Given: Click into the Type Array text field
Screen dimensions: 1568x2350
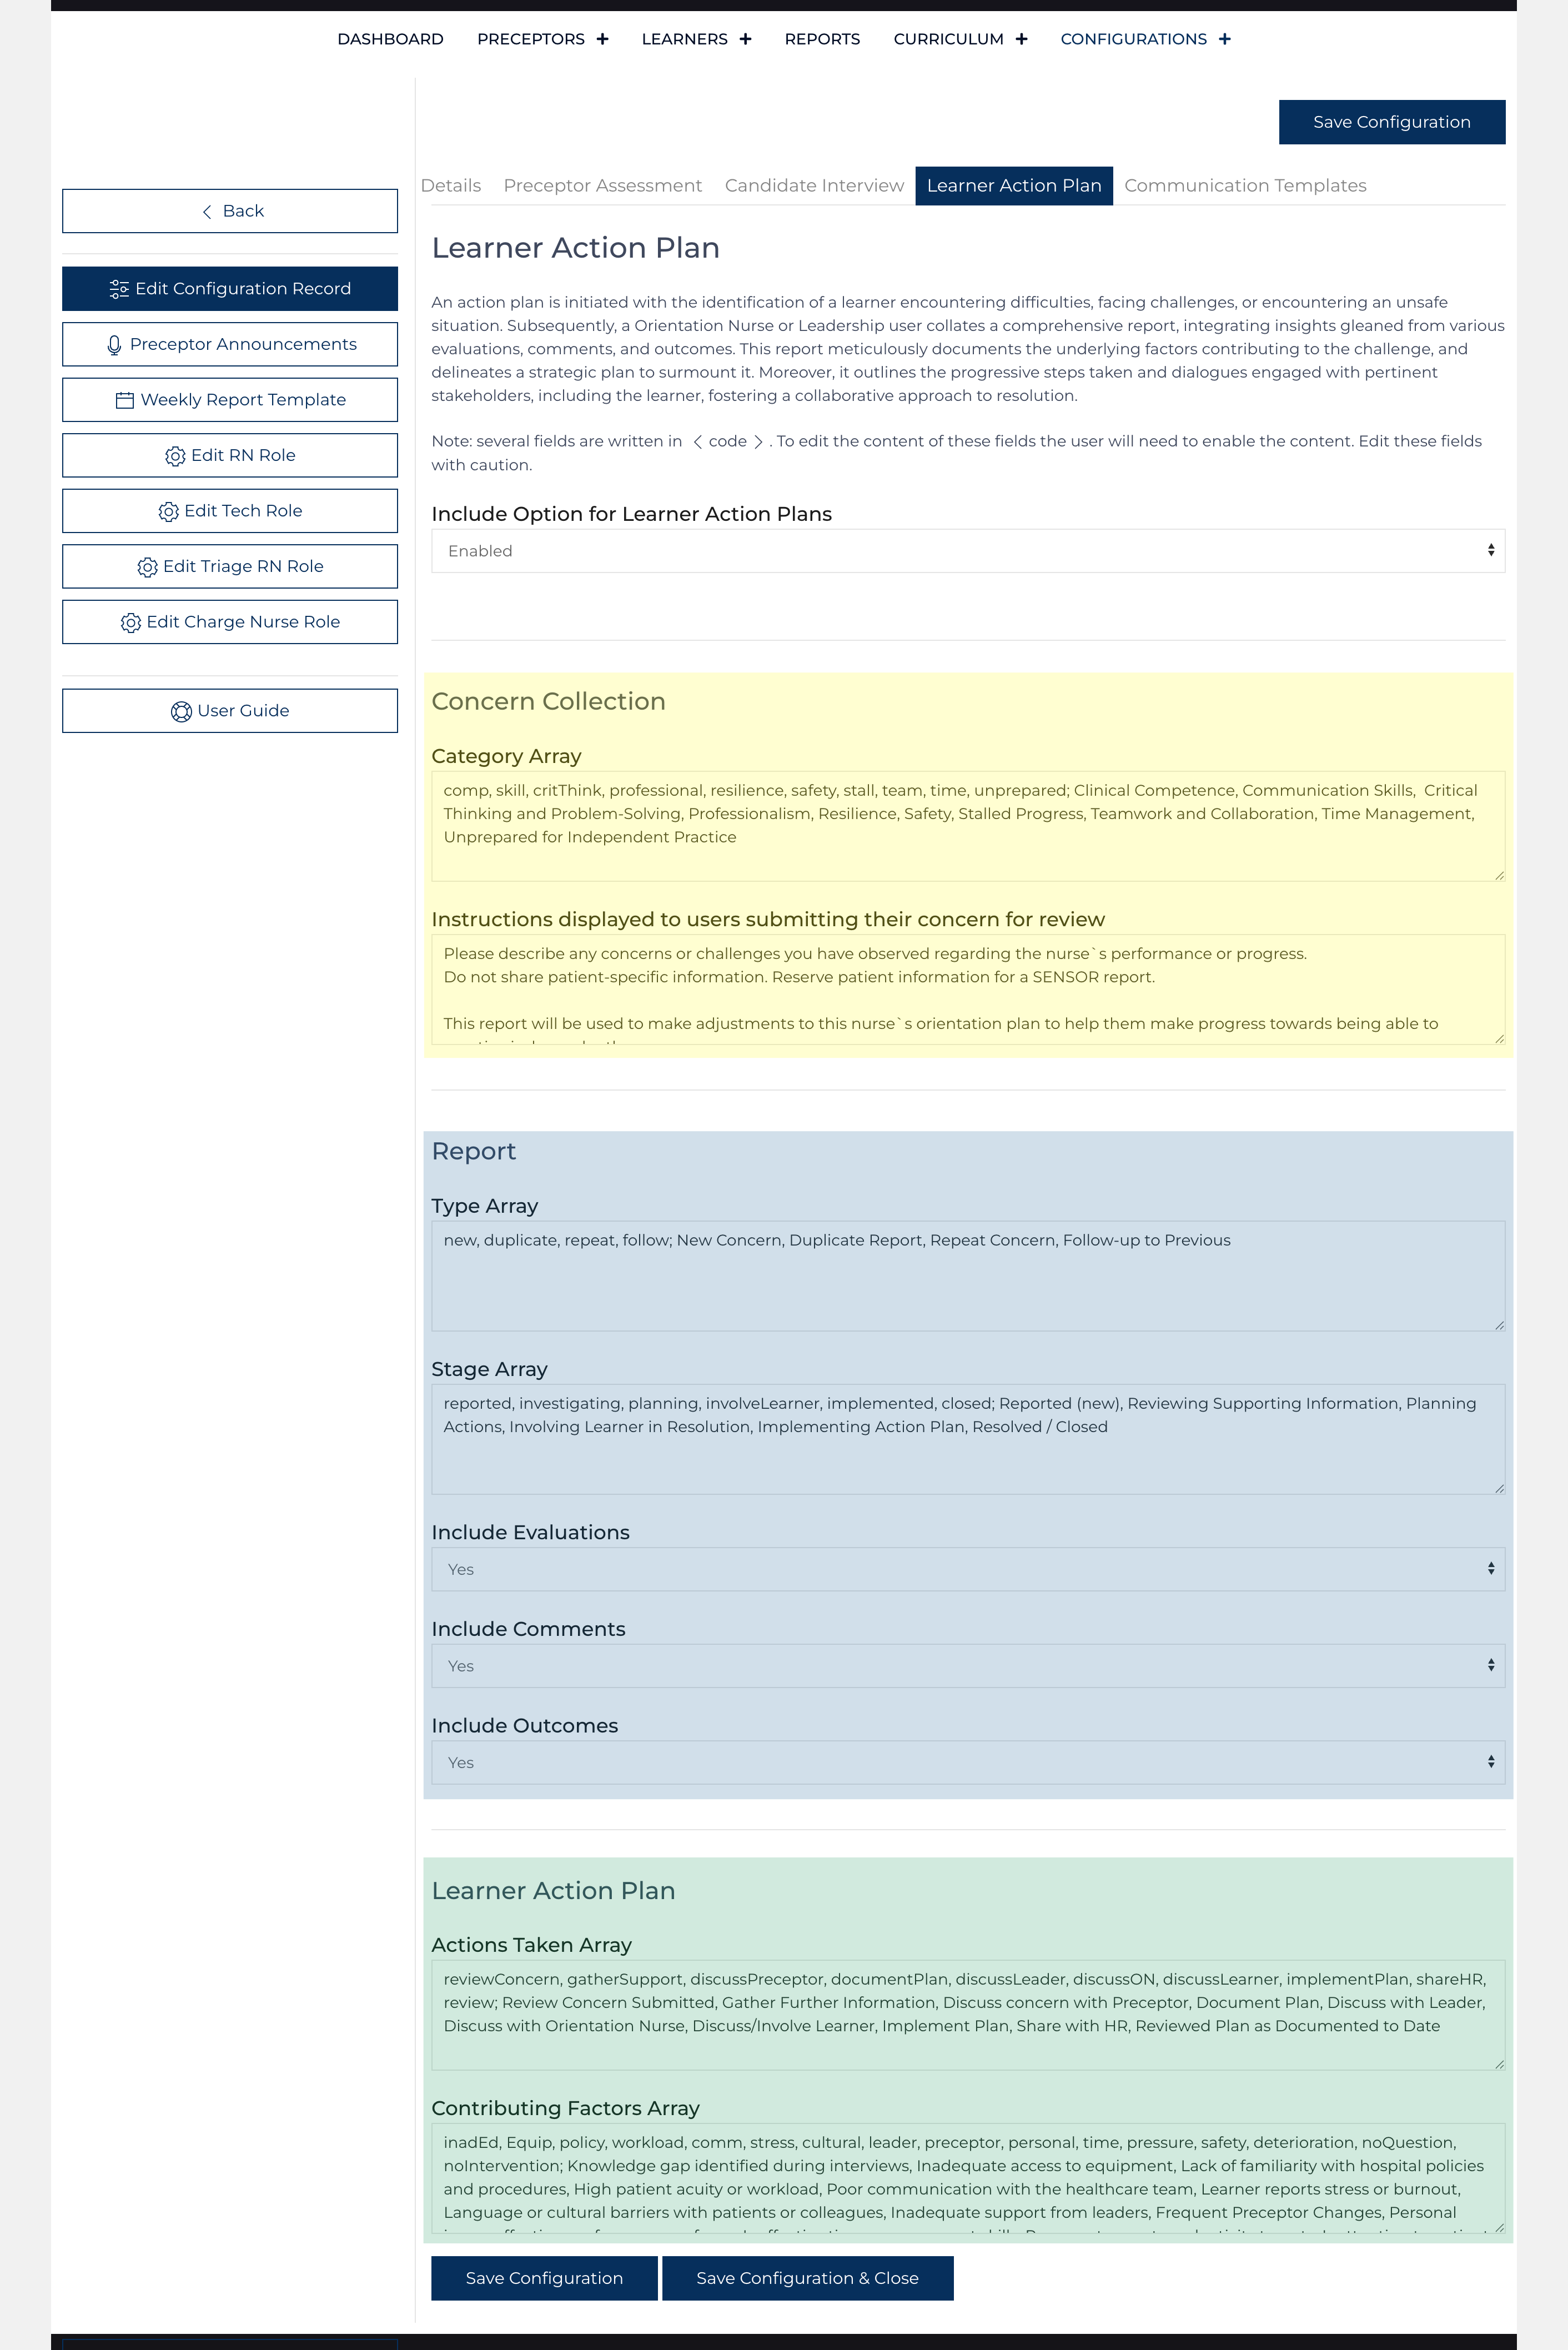Looking at the screenshot, I should (x=967, y=1275).
